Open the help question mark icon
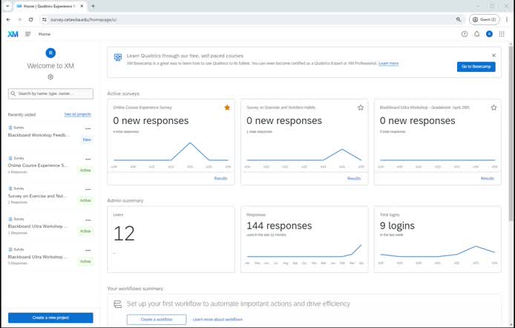 pos(464,34)
